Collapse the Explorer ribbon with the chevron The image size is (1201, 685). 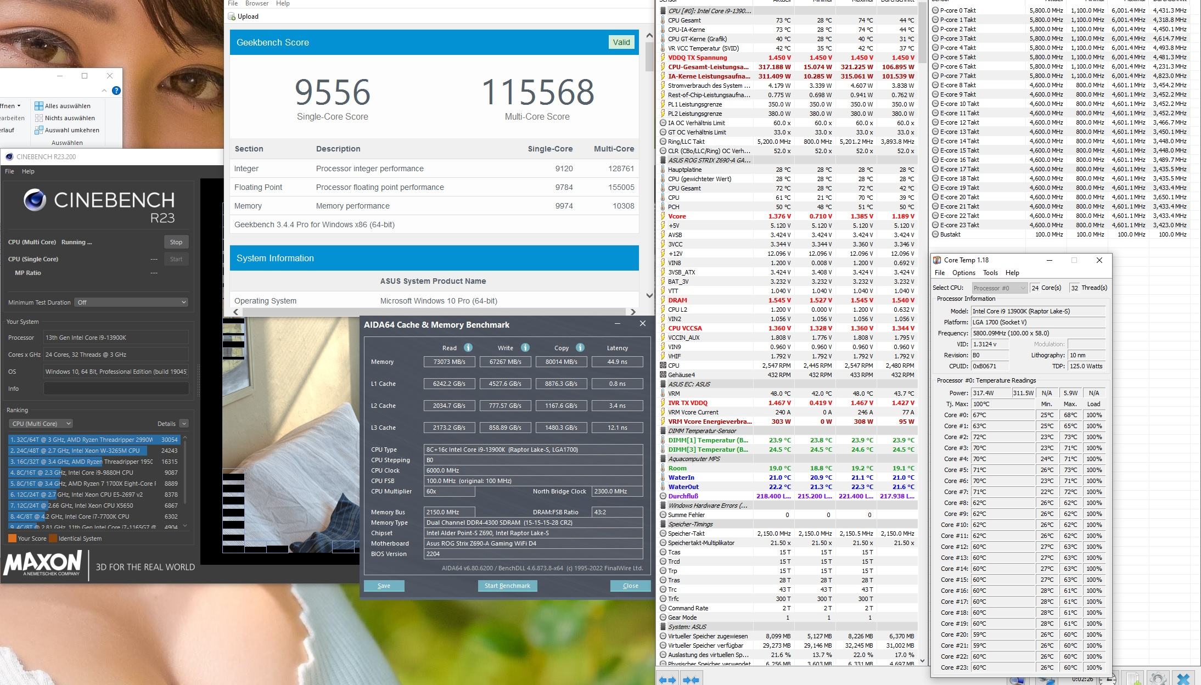pos(104,91)
